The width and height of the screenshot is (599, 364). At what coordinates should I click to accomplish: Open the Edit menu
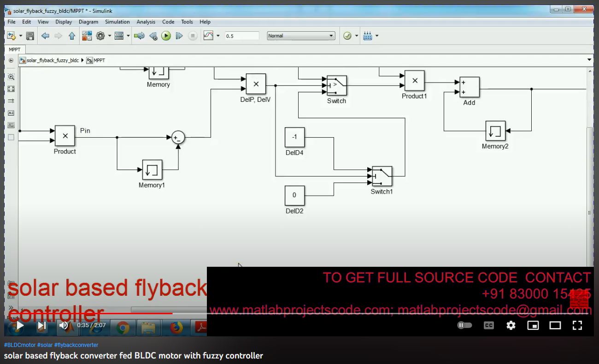coord(27,22)
